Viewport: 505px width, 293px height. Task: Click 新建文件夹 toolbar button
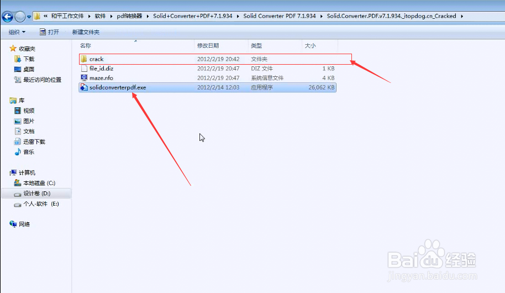coord(86,32)
